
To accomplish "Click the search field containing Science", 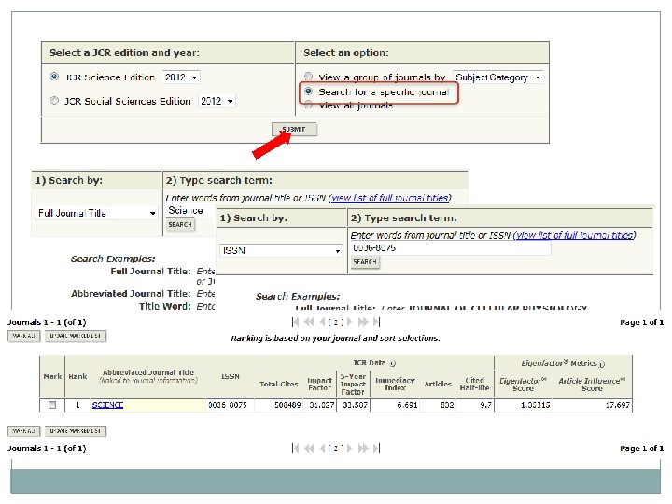I will pos(191,210).
